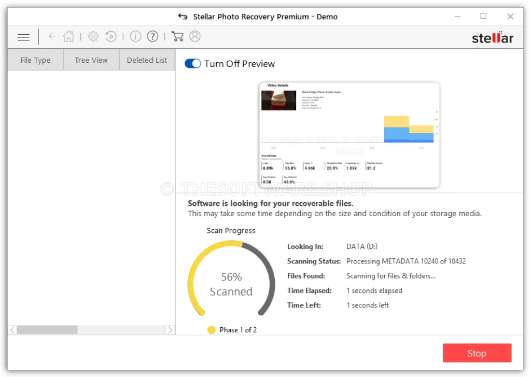Open the help question mark icon

pos(153,36)
